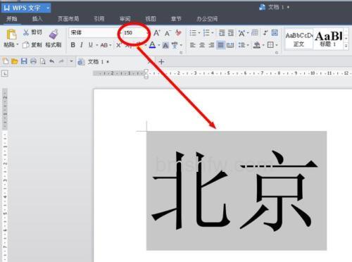Align paragraph text left
352x262 pixels.
tap(193, 45)
